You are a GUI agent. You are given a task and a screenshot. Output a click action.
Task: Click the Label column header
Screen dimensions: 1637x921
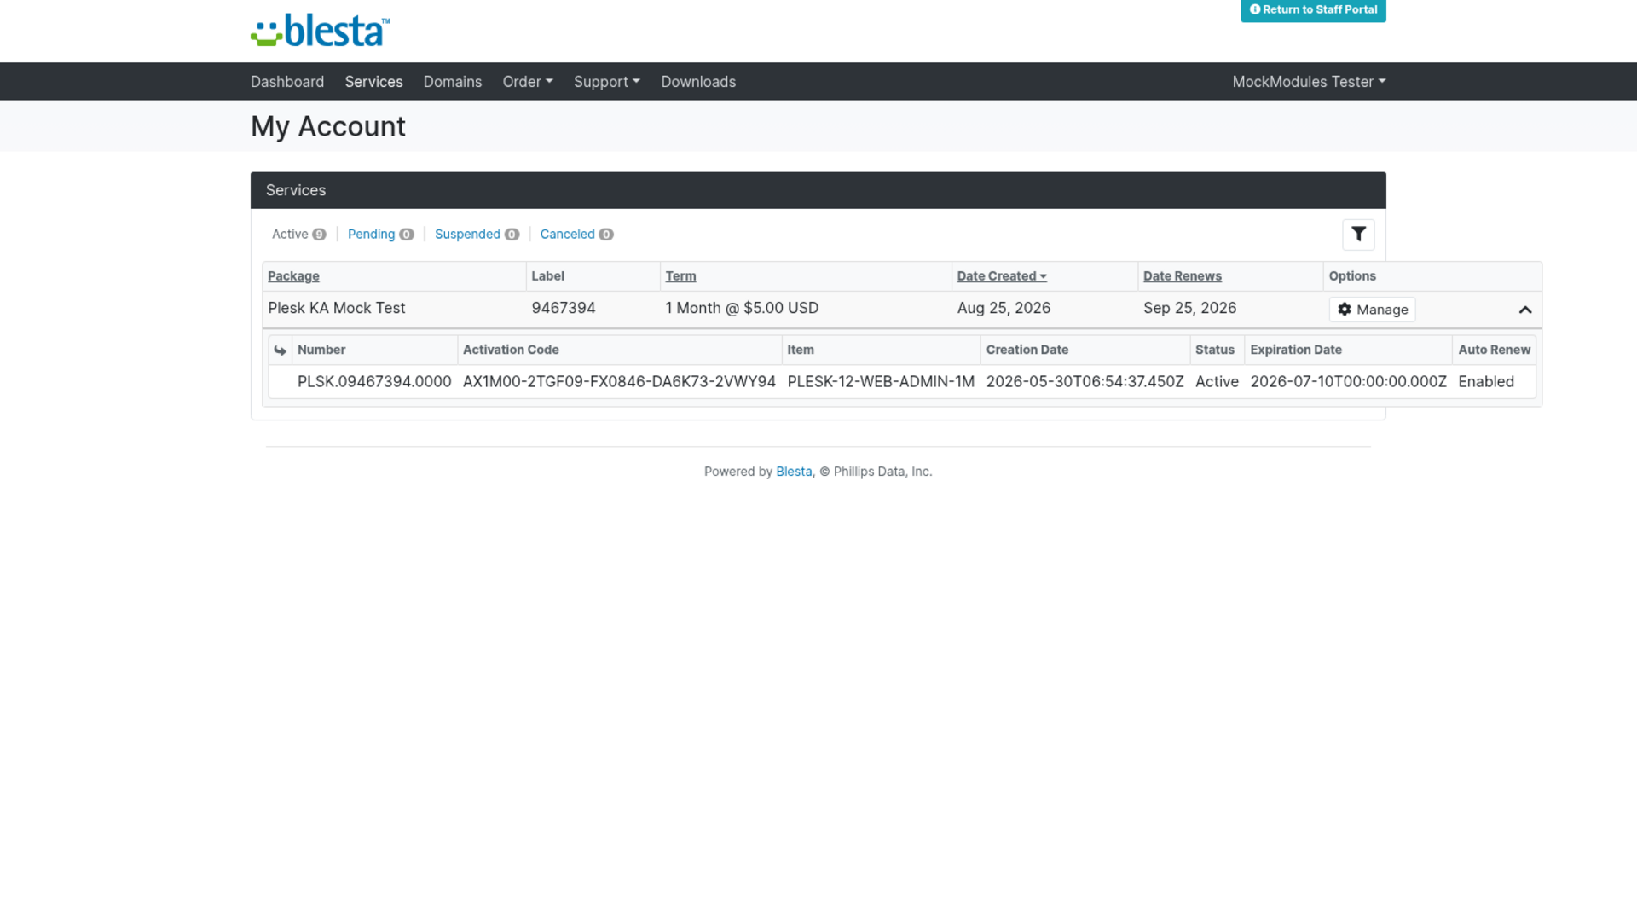click(547, 276)
